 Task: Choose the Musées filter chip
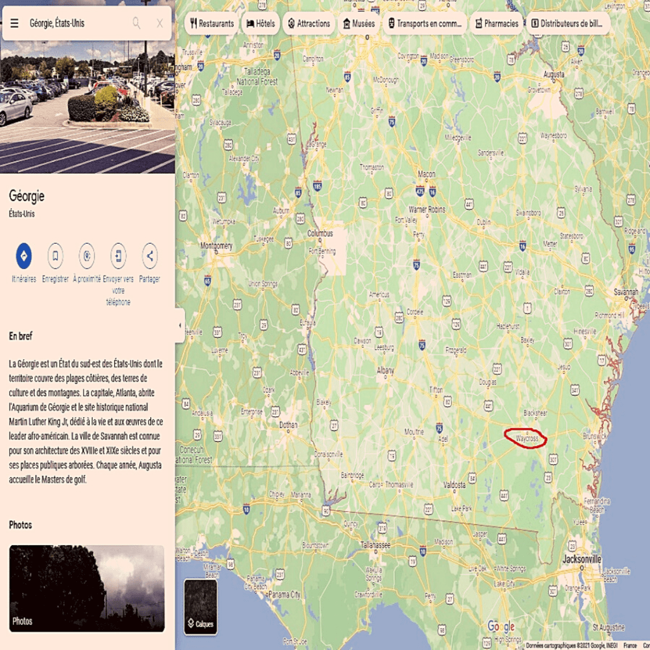pyautogui.click(x=359, y=23)
